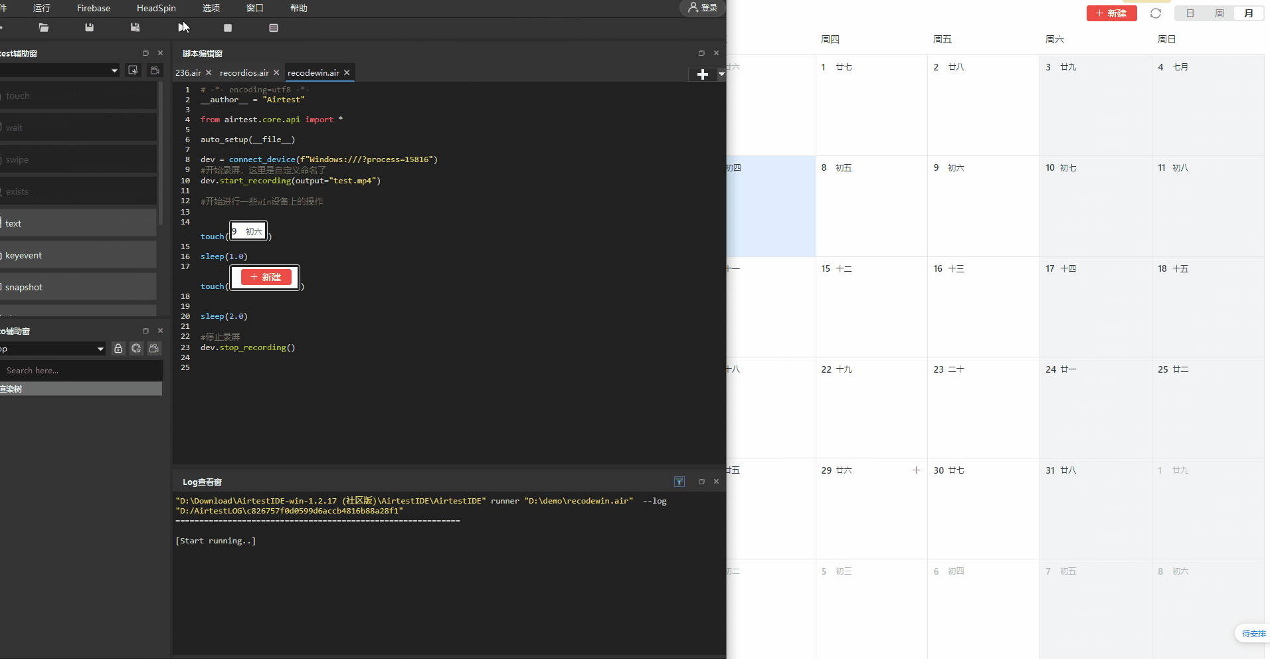
Task: Switch to the recordios.air tab
Action: point(244,72)
